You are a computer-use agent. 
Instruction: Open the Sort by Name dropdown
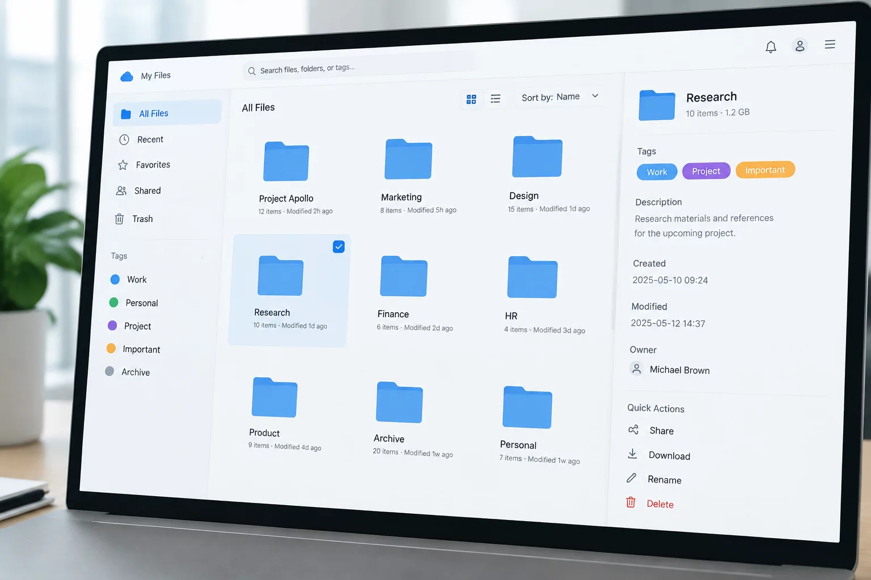(x=560, y=97)
